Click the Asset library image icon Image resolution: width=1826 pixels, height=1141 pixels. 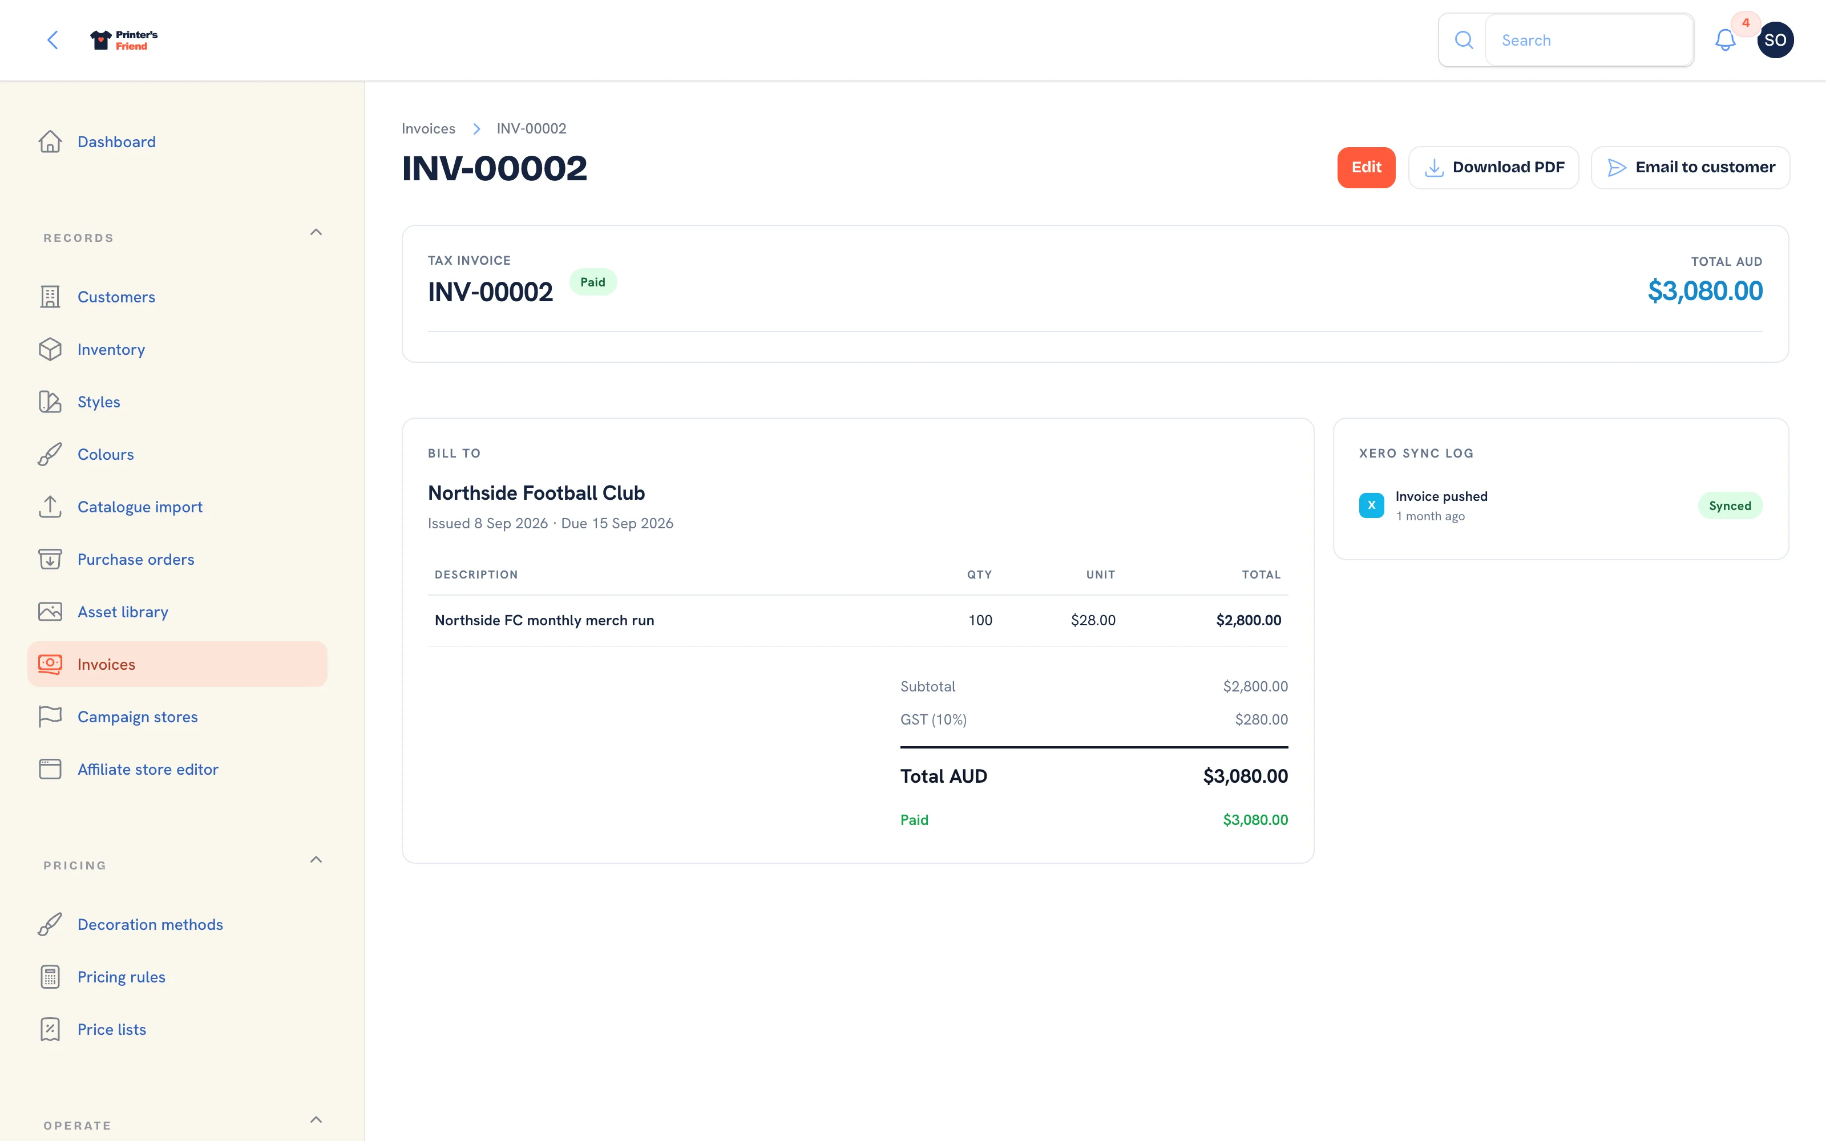tap(50, 611)
